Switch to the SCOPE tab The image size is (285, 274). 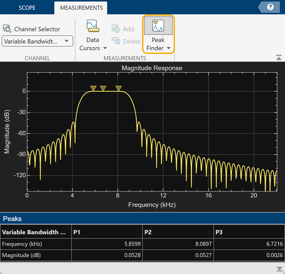[27, 7]
